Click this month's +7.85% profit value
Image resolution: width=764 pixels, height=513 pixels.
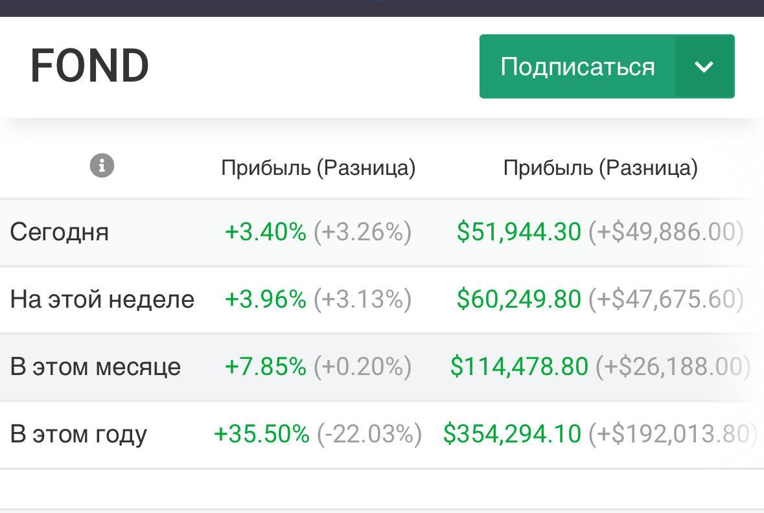(x=266, y=367)
